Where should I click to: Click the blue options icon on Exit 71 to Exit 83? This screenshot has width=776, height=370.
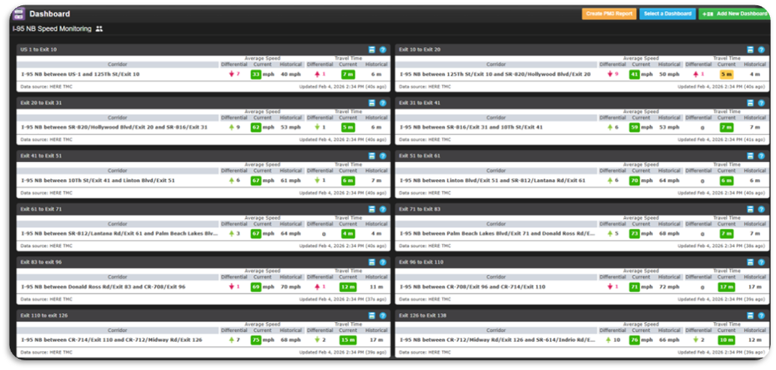(751, 210)
